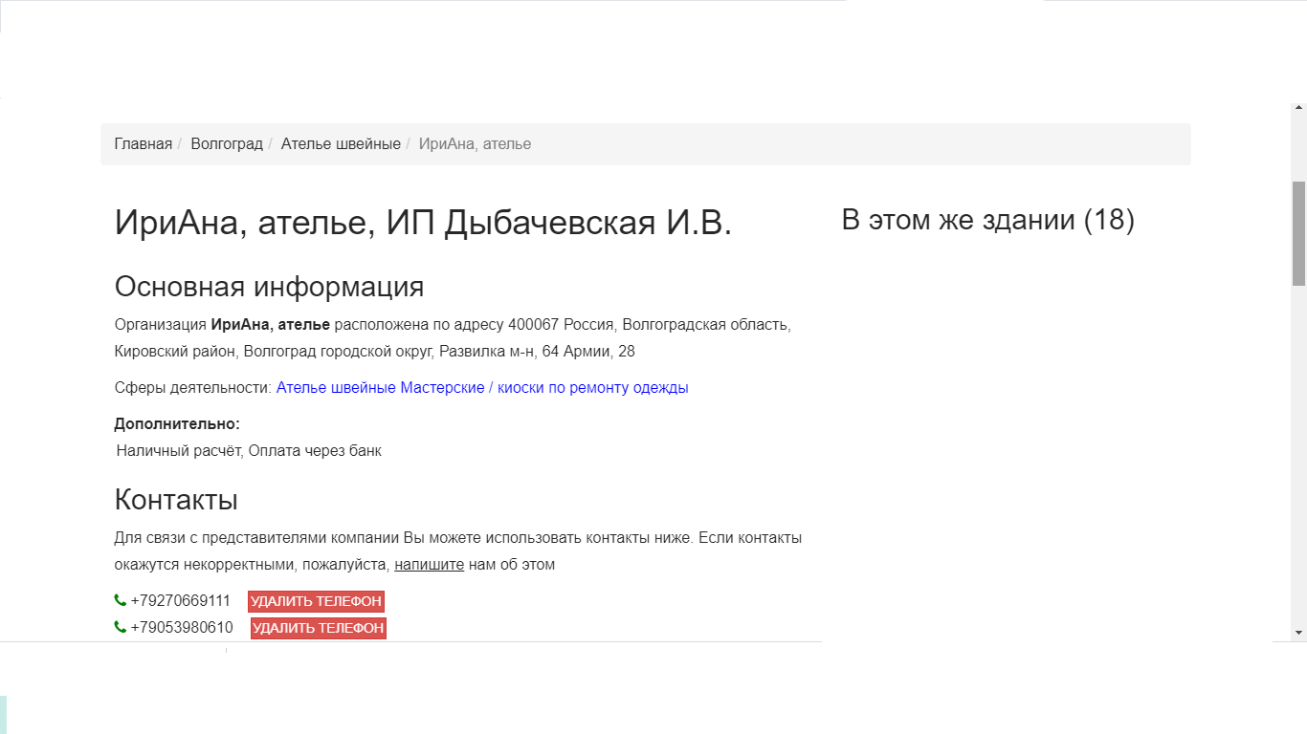Open Мастерские / киоски по ремонту одежды link
Screen dimensions: 1307x734
pyautogui.click(x=544, y=388)
